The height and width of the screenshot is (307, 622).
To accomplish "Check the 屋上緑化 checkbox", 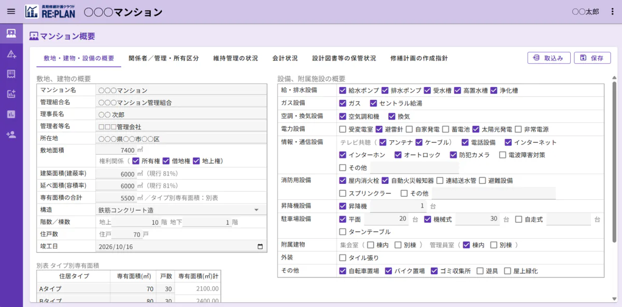I will pos(507,271).
